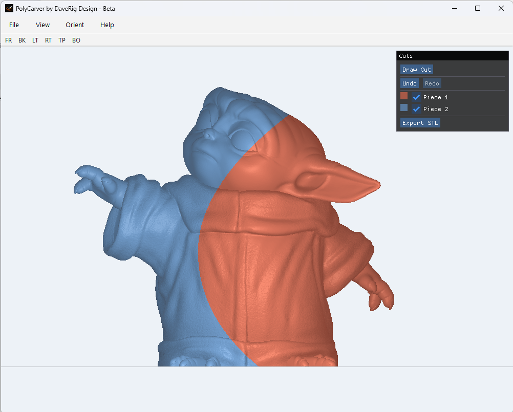Toggle the Piece 2 visibility checkbox
This screenshot has width=513, height=412.
(416, 109)
